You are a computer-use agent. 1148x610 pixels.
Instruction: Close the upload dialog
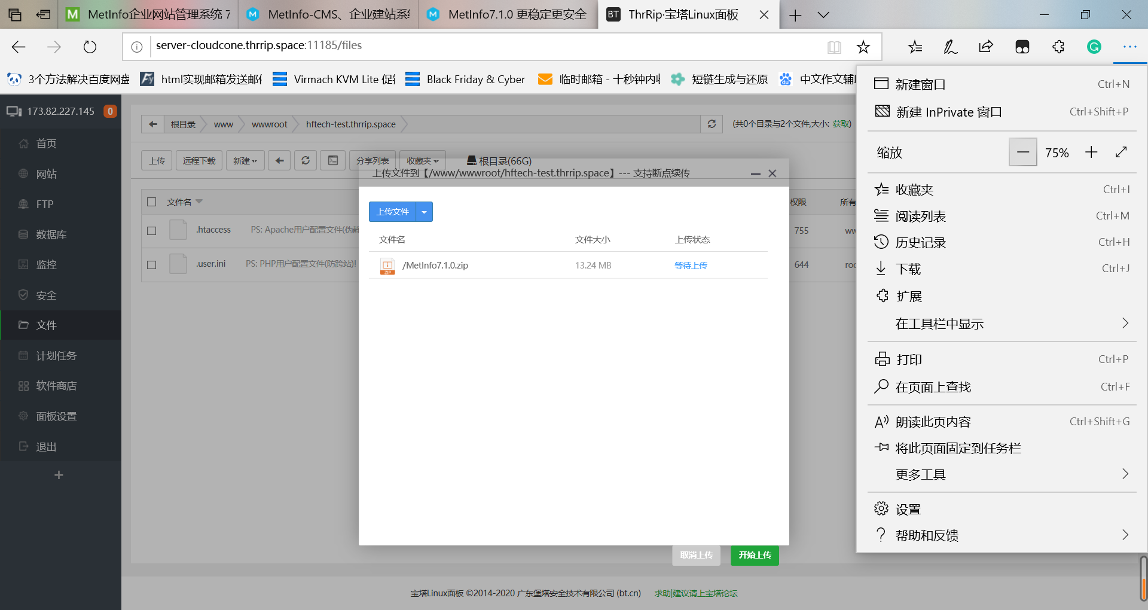tap(773, 173)
